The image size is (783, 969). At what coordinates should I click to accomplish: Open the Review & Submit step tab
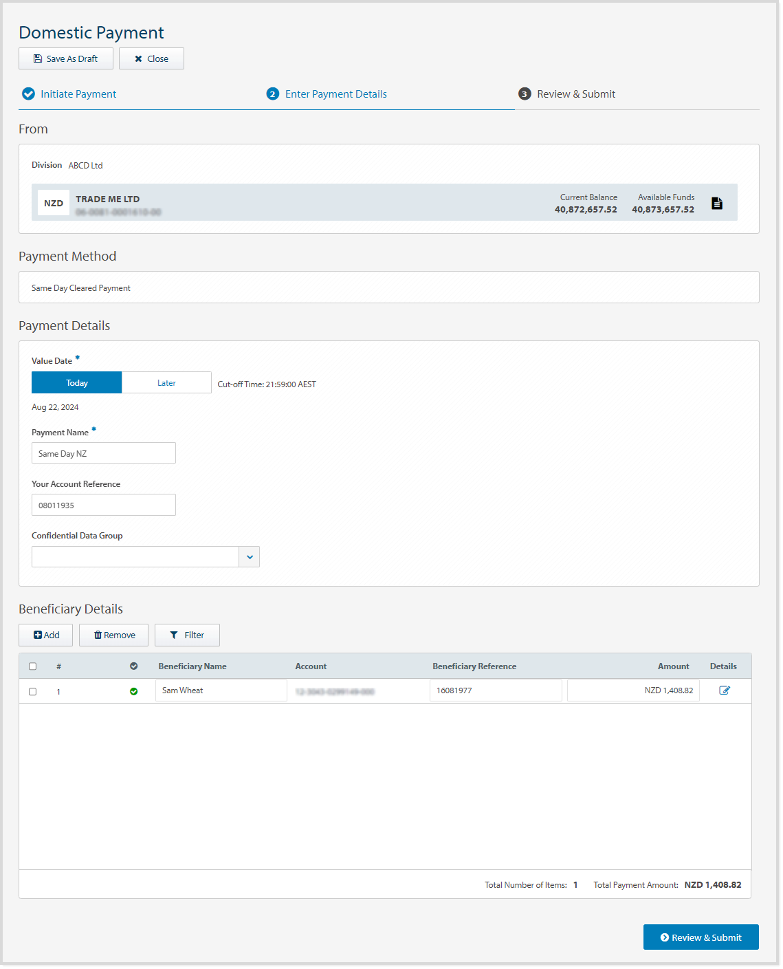click(576, 94)
